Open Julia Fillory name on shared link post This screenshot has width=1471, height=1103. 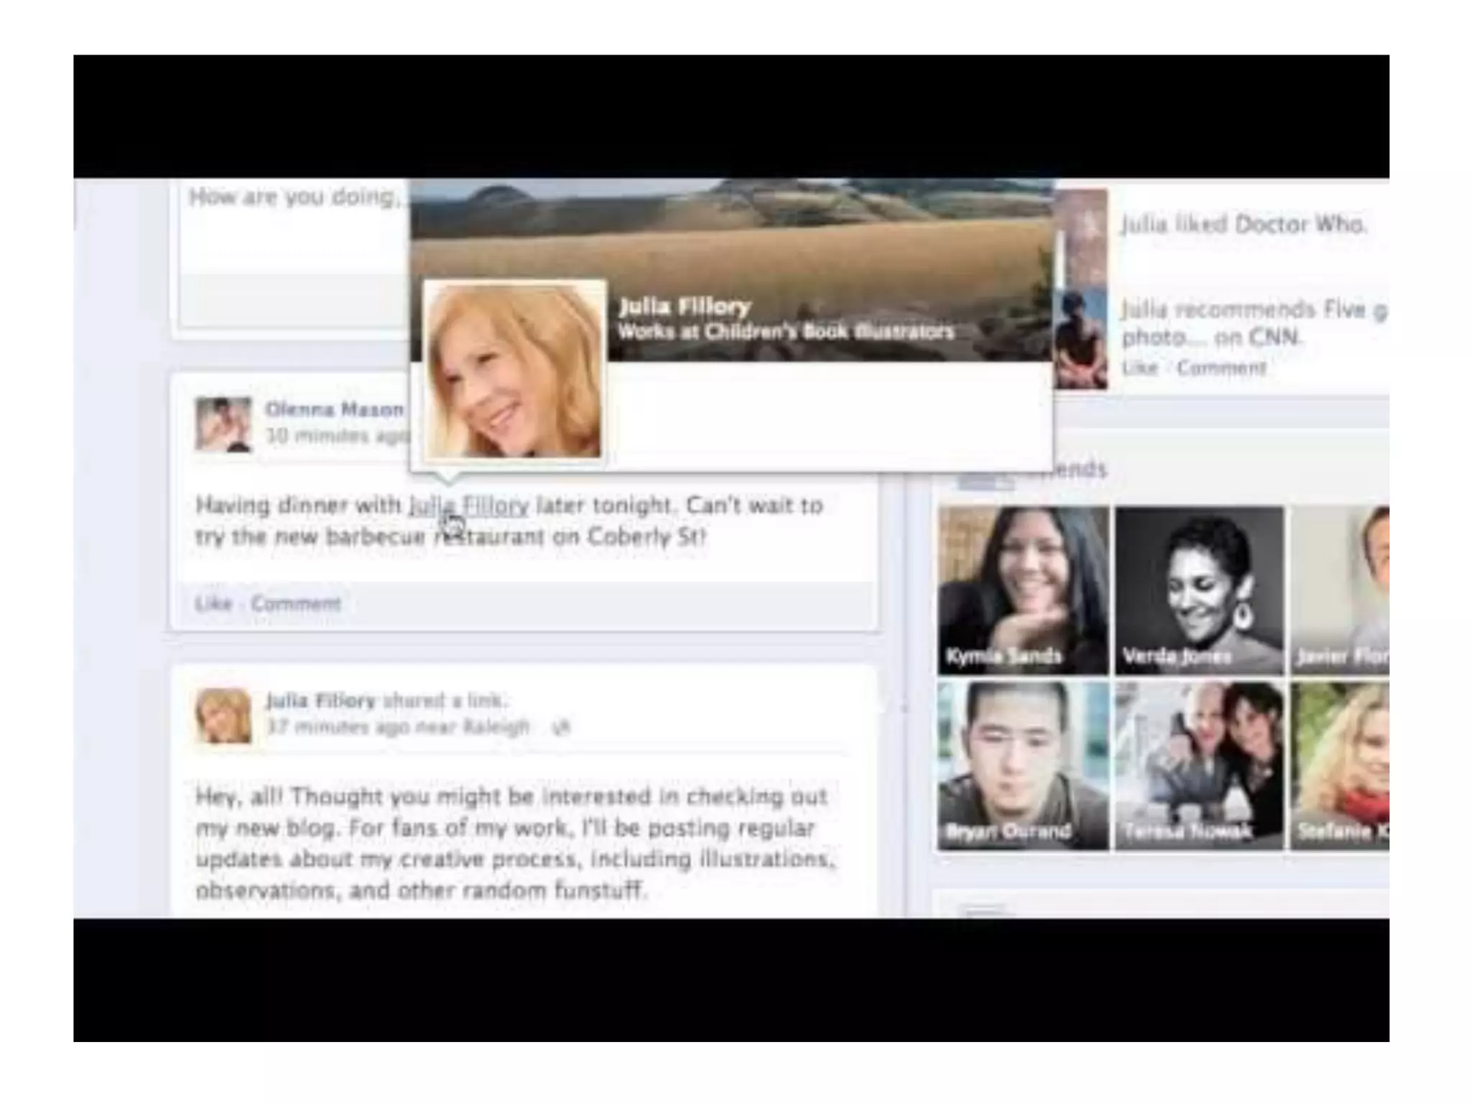tap(320, 701)
